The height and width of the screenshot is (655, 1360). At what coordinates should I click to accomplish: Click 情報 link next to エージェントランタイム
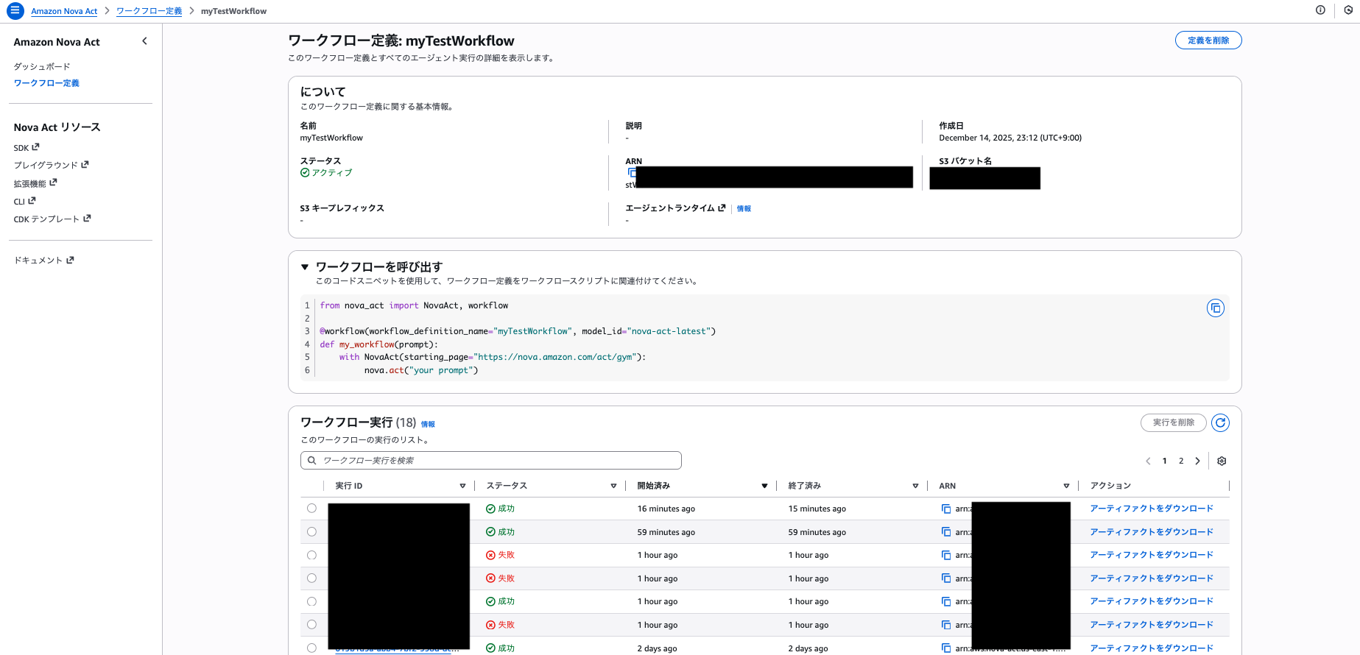click(744, 209)
